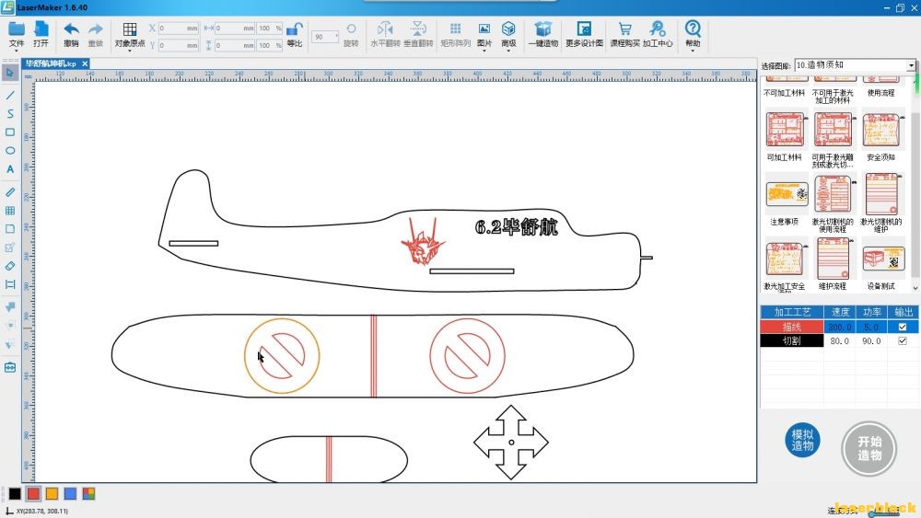The height and width of the screenshot is (518, 921).
Task: Select the eraser tool
Action: [x=10, y=266]
